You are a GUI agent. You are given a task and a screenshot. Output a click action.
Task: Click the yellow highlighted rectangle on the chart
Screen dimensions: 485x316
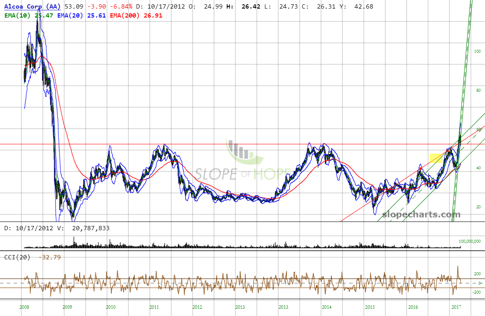pyautogui.click(x=437, y=158)
